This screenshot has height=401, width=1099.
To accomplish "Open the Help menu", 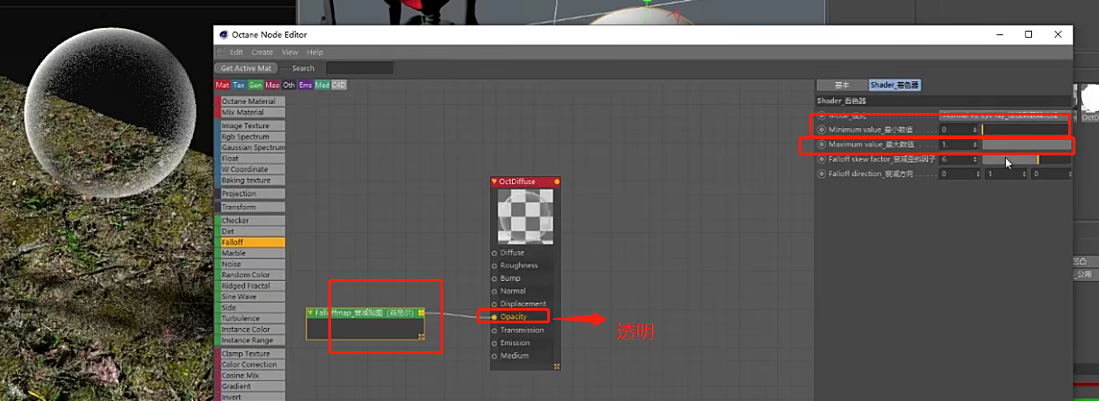I will 315,52.
